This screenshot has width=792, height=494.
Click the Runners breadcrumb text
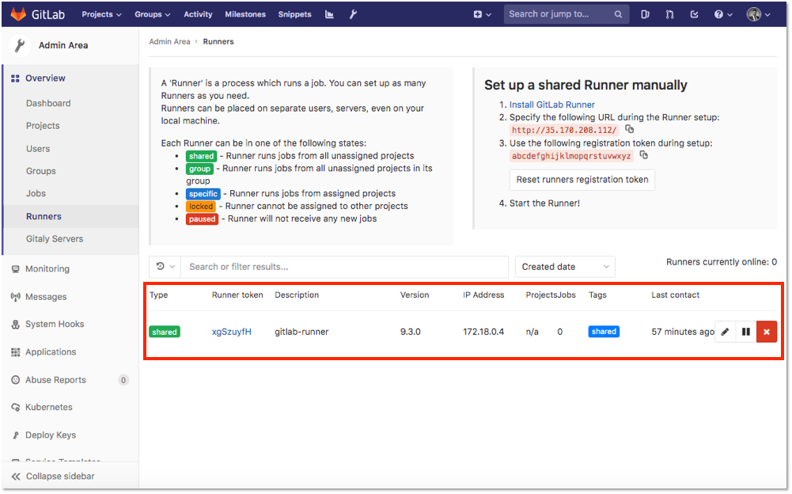point(218,41)
